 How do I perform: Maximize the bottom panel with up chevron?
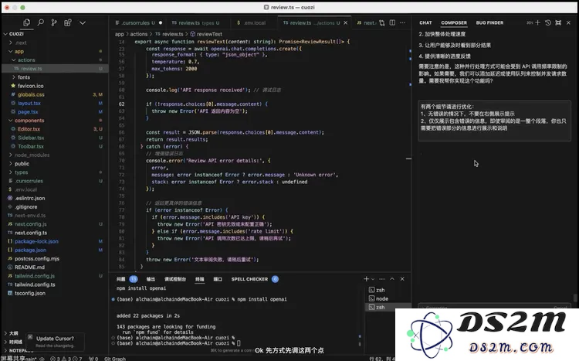point(392,279)
